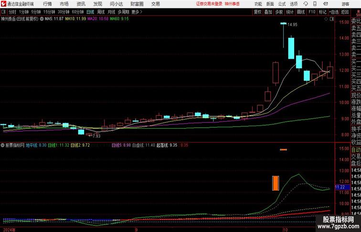Click the 游客 guest account label
This screenshot has height=232, width=361.
point(345,4)
